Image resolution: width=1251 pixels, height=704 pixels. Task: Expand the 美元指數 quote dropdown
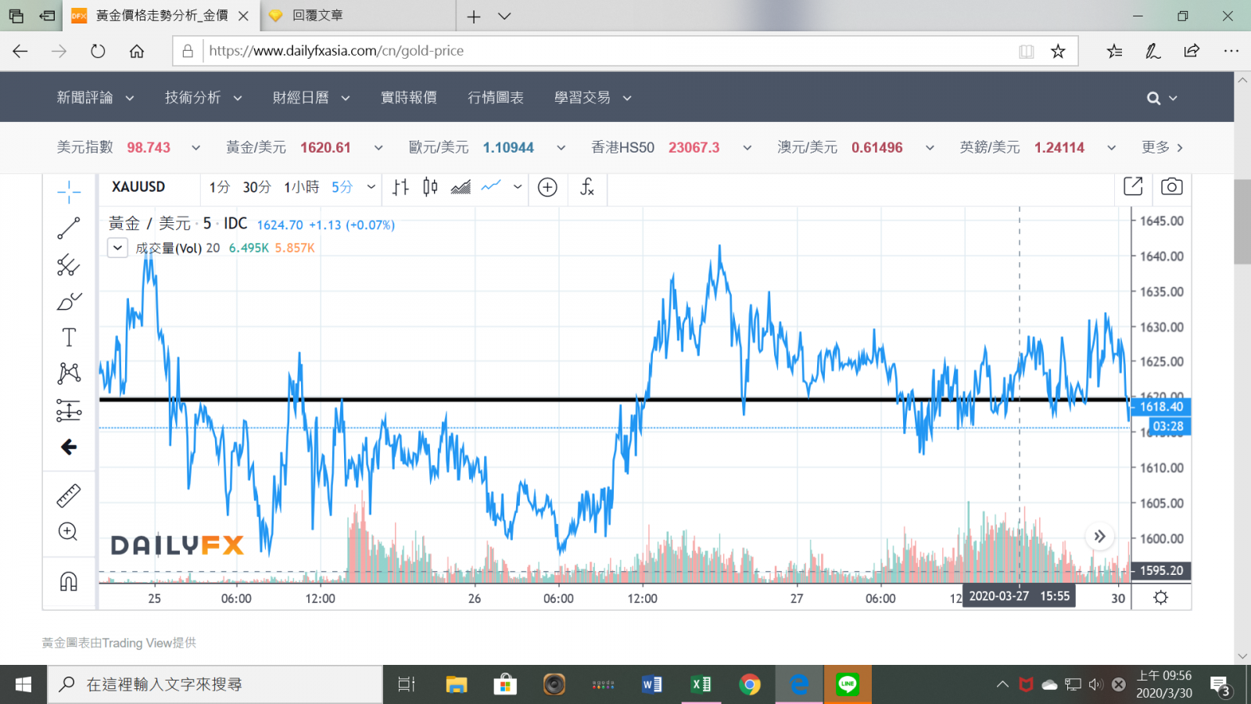point(195,148)
